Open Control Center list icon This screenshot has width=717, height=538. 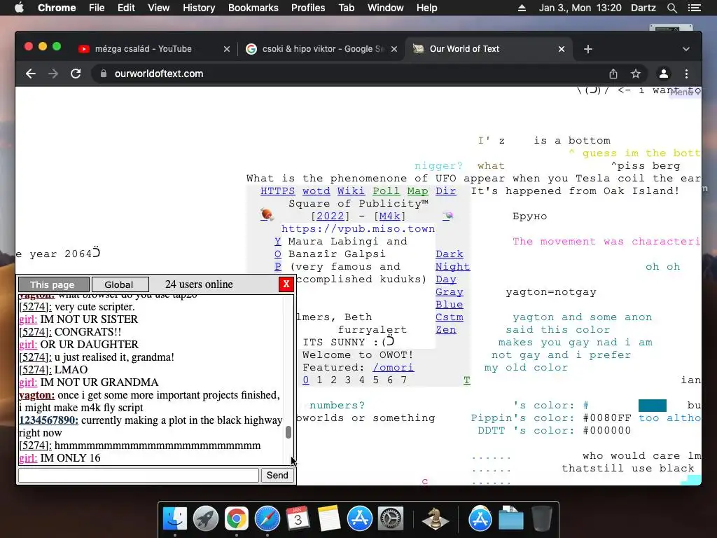tap(694, 8)
